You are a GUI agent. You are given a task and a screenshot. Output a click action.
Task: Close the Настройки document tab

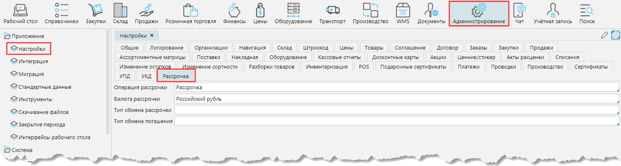click(x=152, y=36)
